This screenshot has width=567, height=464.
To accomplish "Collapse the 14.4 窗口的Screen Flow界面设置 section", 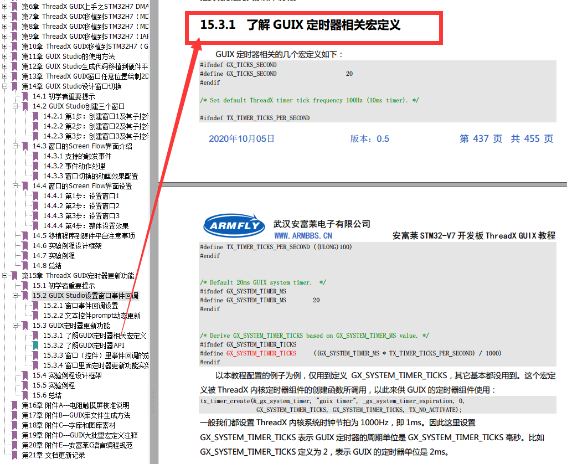I will tap(15, 185).
